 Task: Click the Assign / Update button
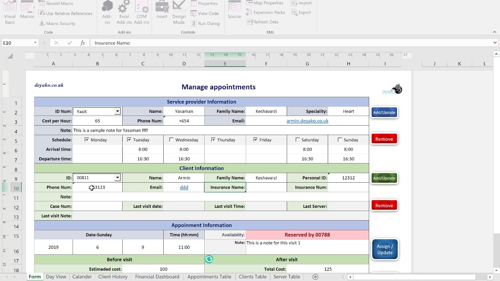click(x=385, y=249)
